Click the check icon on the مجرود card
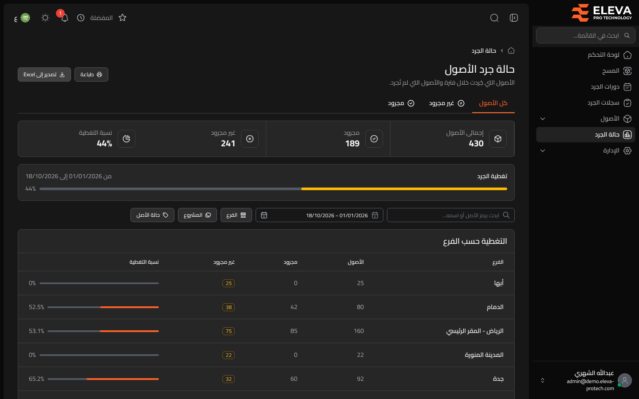The width and height of the screenshot is (639, 399). click(374, 139)
